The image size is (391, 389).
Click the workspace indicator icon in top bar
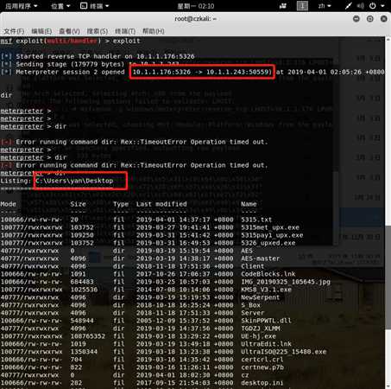coord(302,6)
